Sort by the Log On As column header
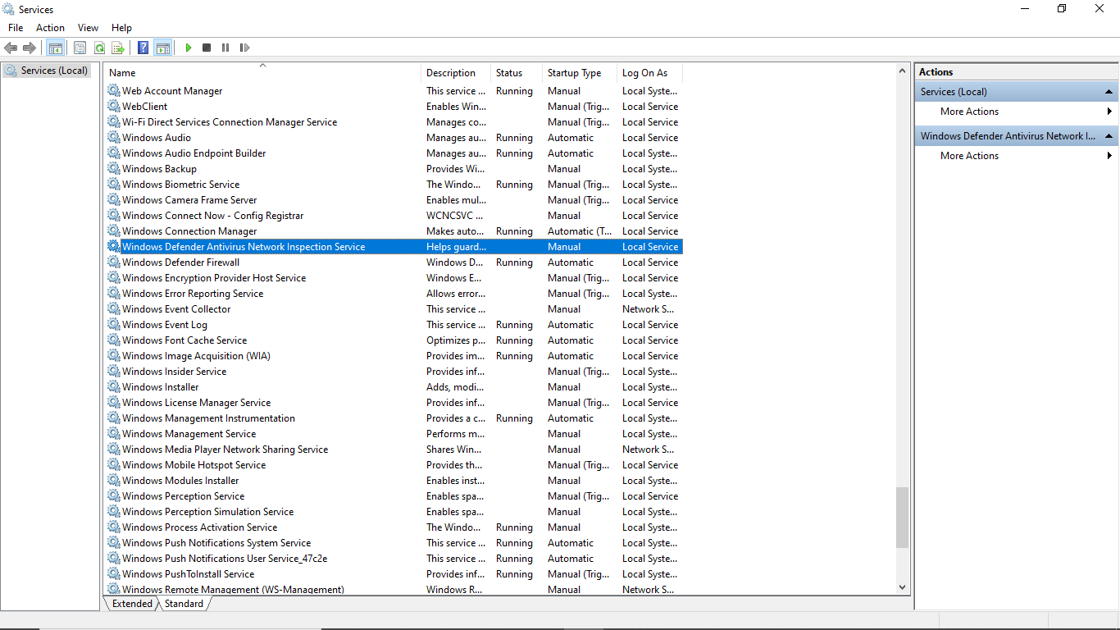Screen dimensions: 1120x630 [649, 73]
